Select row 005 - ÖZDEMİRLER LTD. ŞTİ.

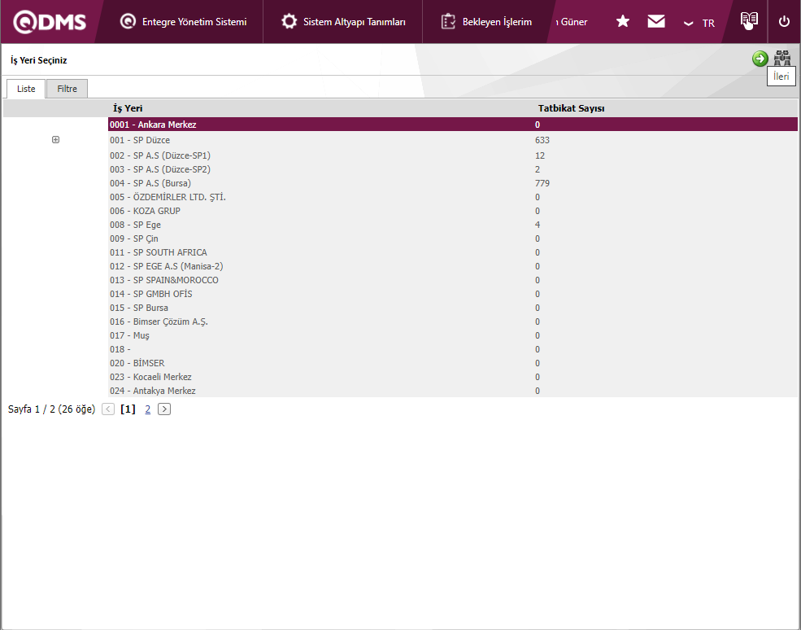point(453,197)
